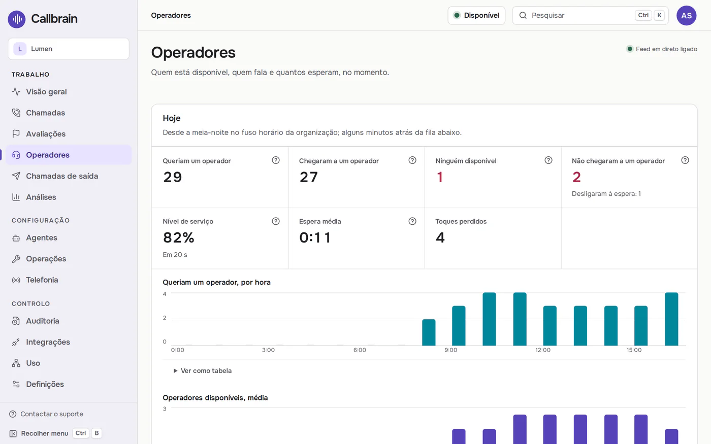Open Avaliações section
711x444 pixels.
click(x=69, y=134)
